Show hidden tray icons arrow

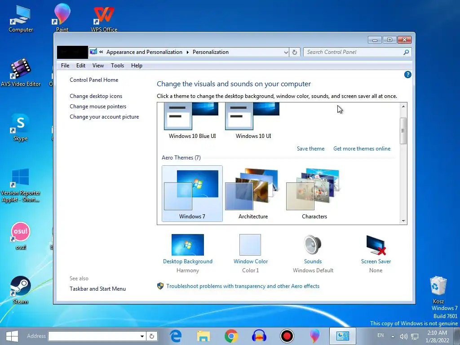point(393,336)
